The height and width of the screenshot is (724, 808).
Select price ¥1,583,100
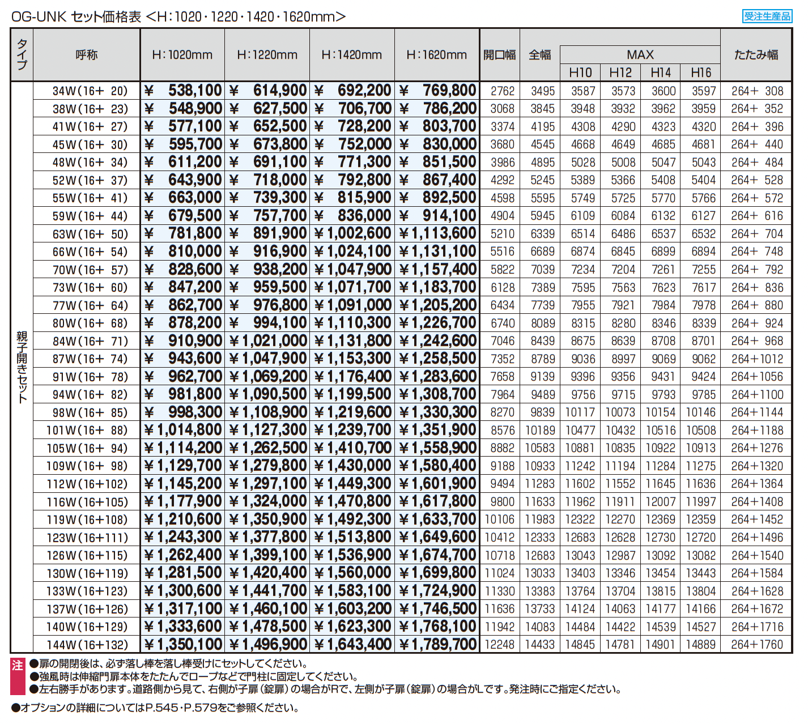tap(352, 591)
